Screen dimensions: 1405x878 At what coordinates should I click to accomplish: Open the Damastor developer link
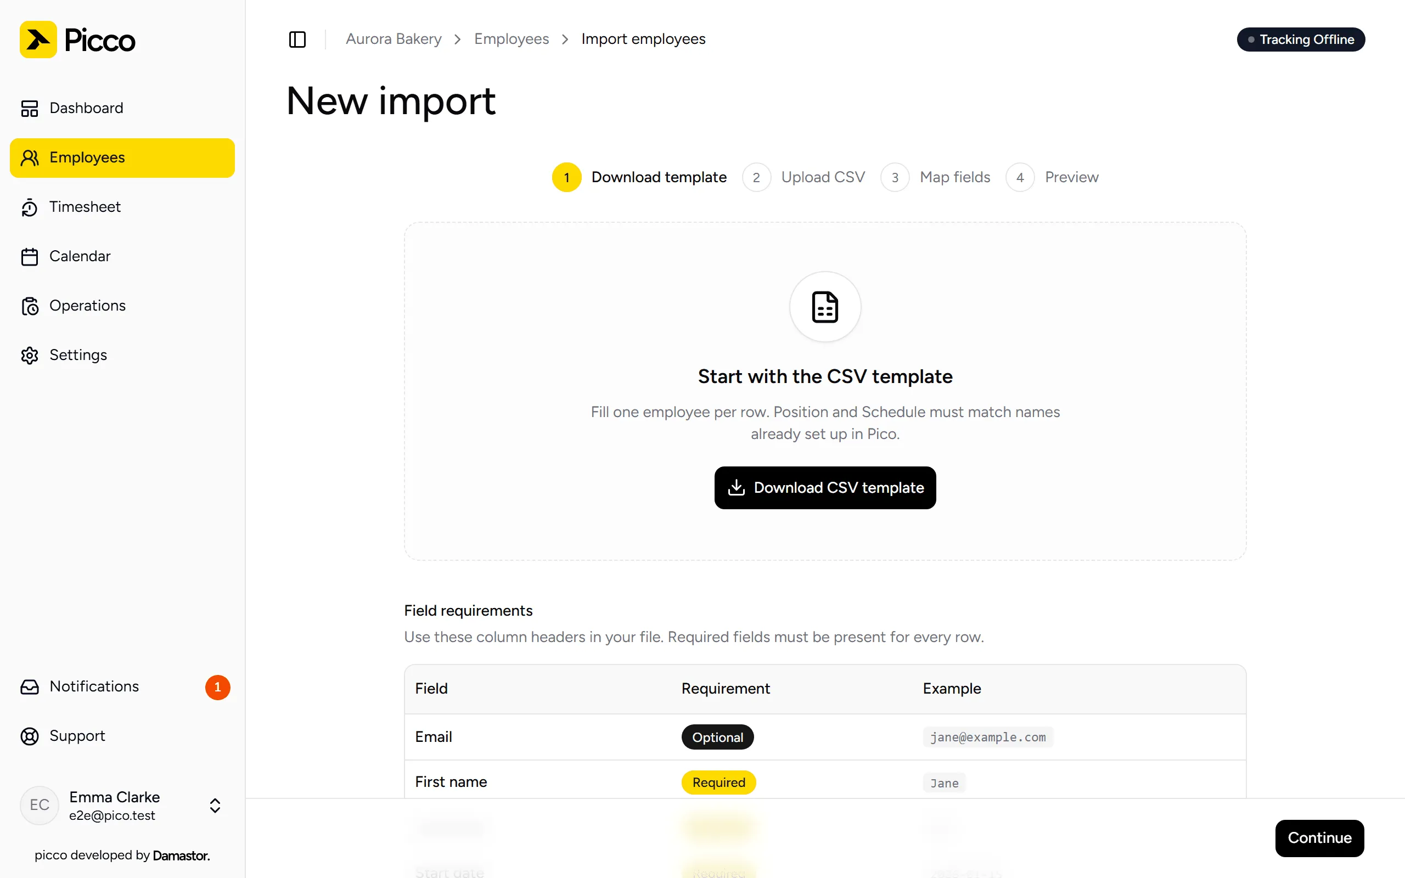click(181, 856)
